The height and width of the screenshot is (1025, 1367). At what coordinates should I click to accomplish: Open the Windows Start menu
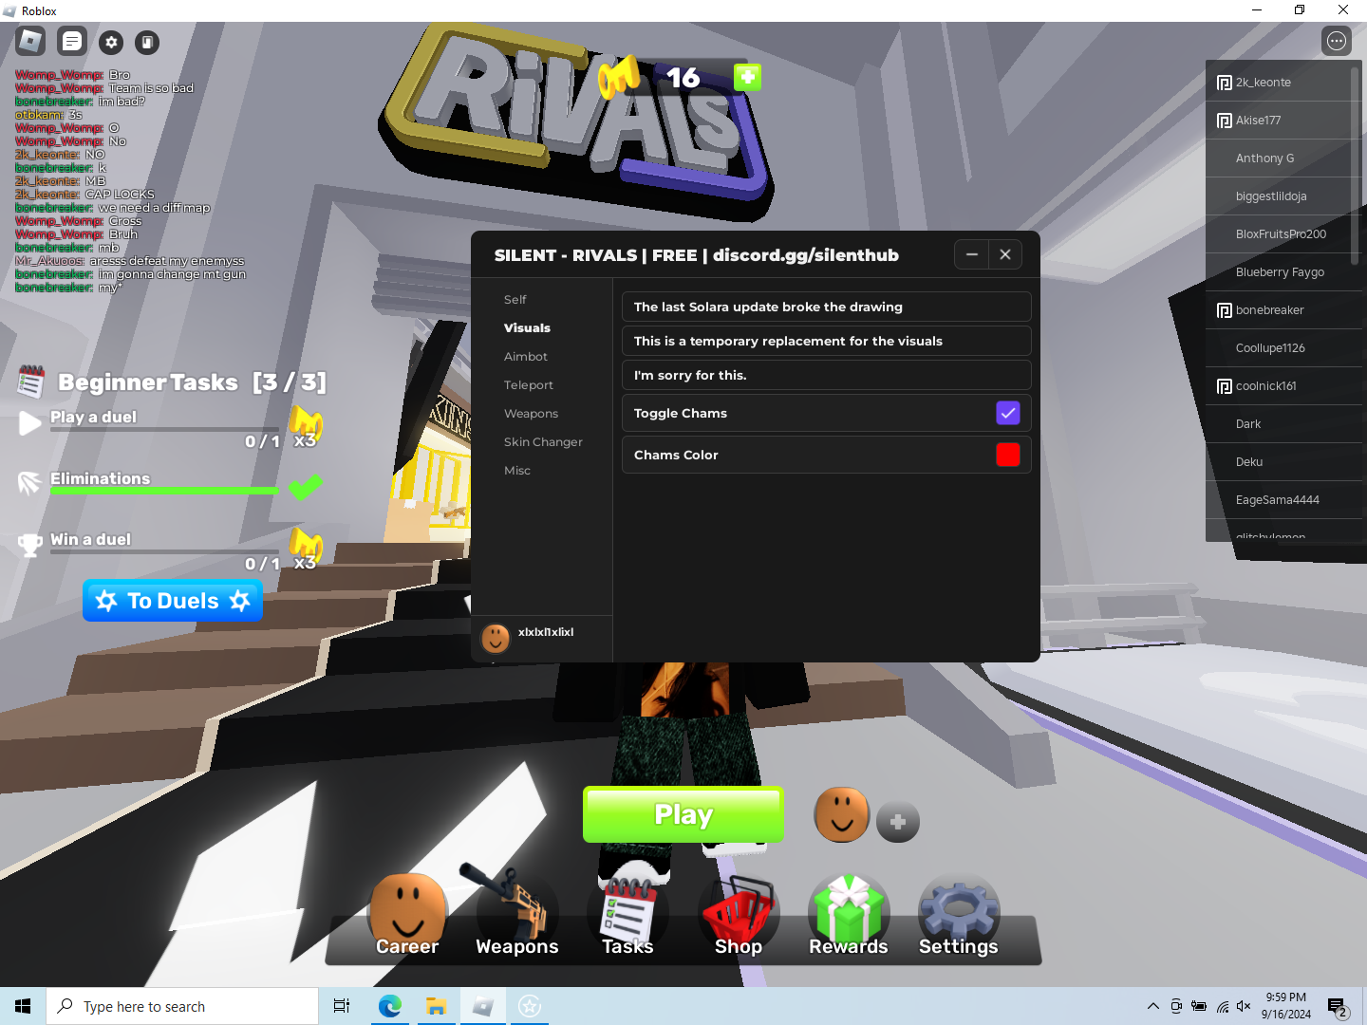[23, 1006]
